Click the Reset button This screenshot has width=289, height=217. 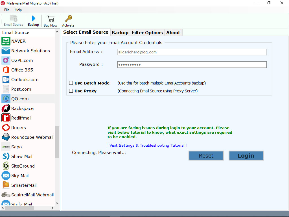(x=206, y=156)
